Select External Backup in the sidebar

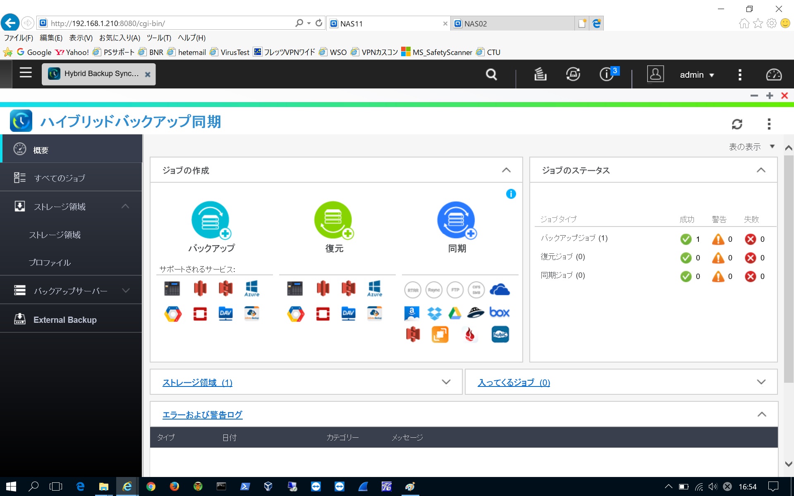click(x=65, y=320)
